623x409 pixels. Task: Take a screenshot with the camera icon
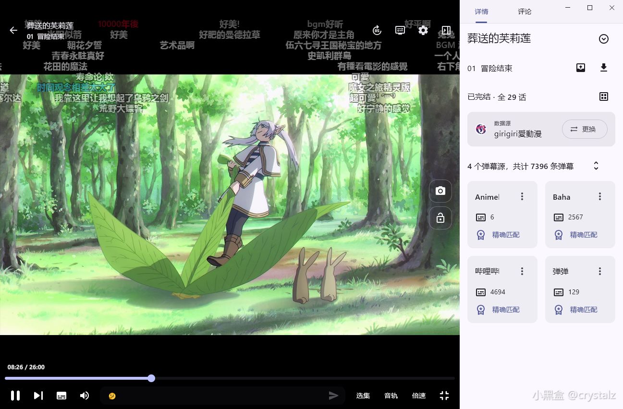coord(440,191)
